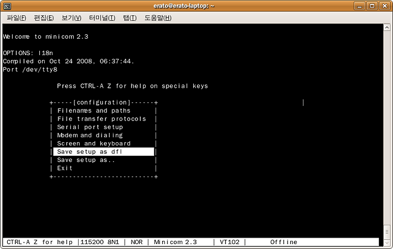Select 'Modem and dialing' entry
Screen dimensions: 393x249
(90, 135)
